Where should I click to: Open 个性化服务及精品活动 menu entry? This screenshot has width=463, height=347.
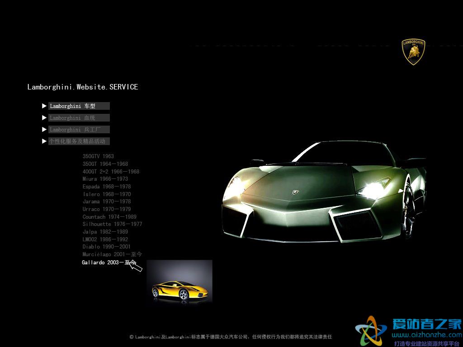pos(79,141)
